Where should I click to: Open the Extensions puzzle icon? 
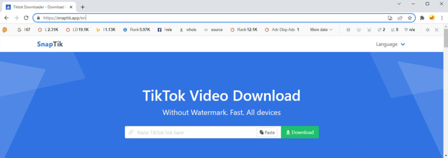tap(422, 18)
